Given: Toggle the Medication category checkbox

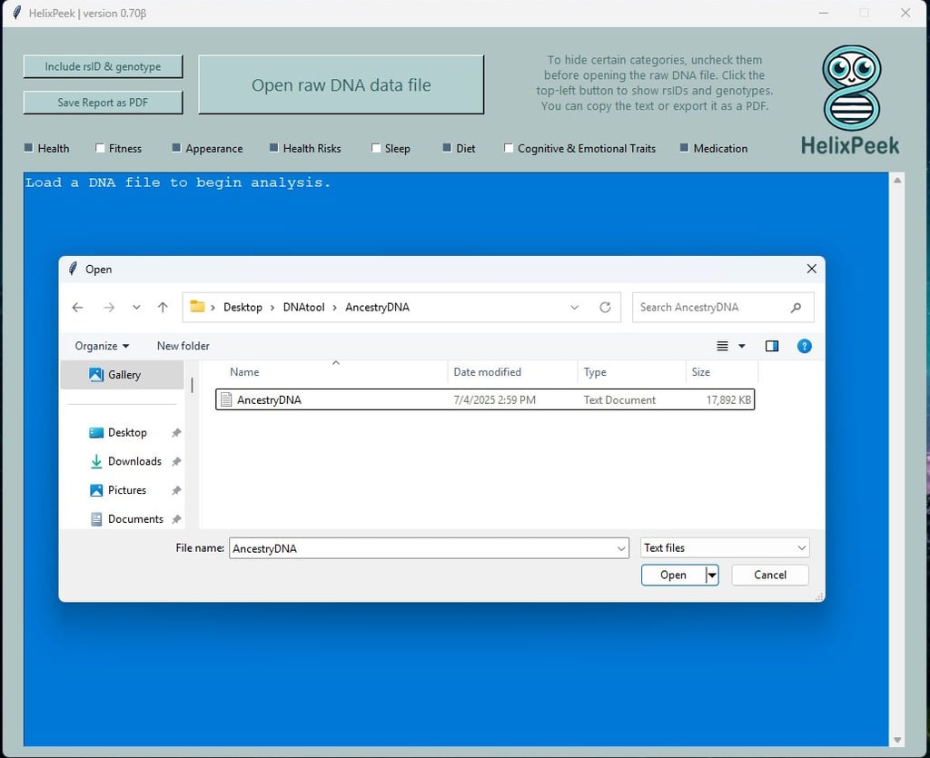Looking at the screenshot, I should pos(684,148).
